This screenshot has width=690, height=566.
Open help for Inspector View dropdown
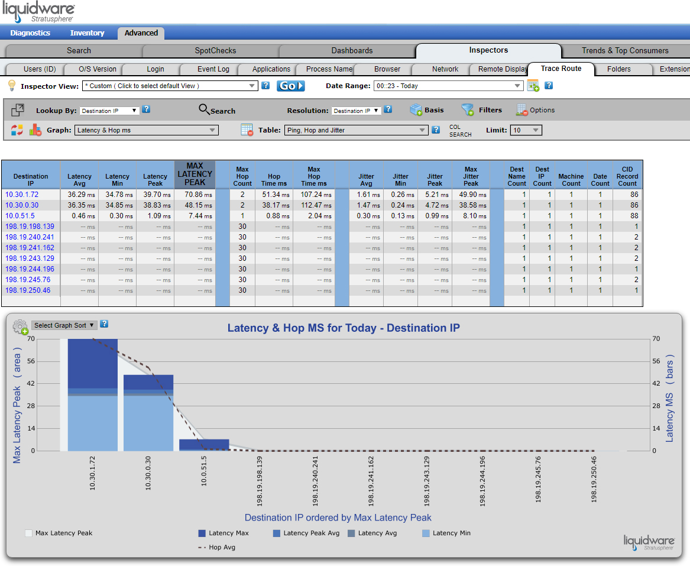pos(265,85)
